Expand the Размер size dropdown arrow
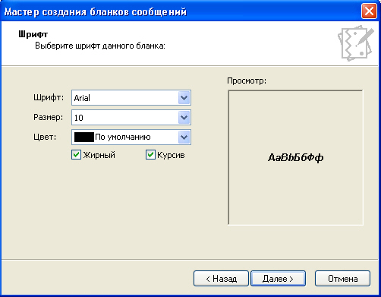Image resolution: width=381 pixels, height=297 pixels. coord(184,118)
